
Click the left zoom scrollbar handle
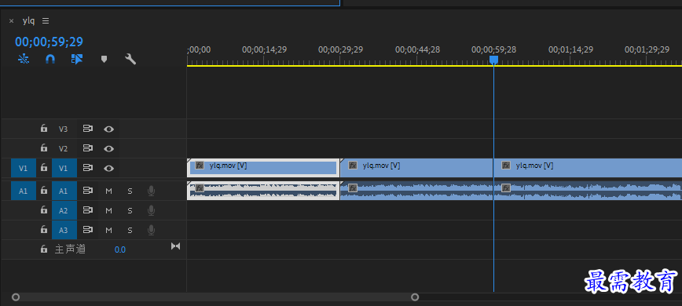tap(16, 297)
